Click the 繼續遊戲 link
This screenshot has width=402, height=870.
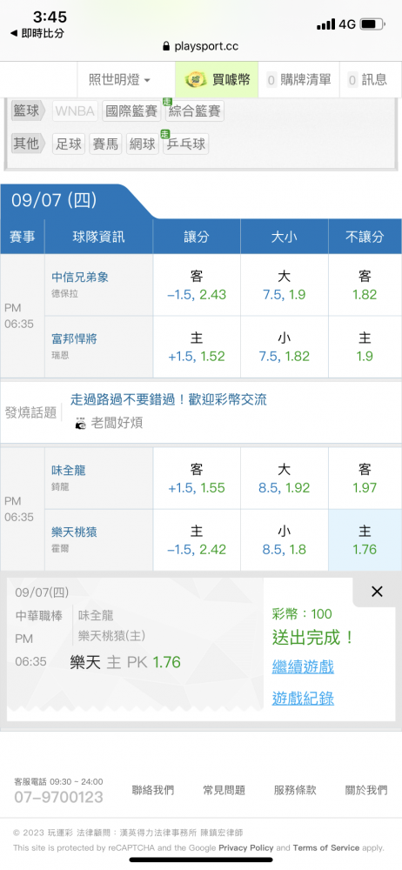tap(303, 666)
